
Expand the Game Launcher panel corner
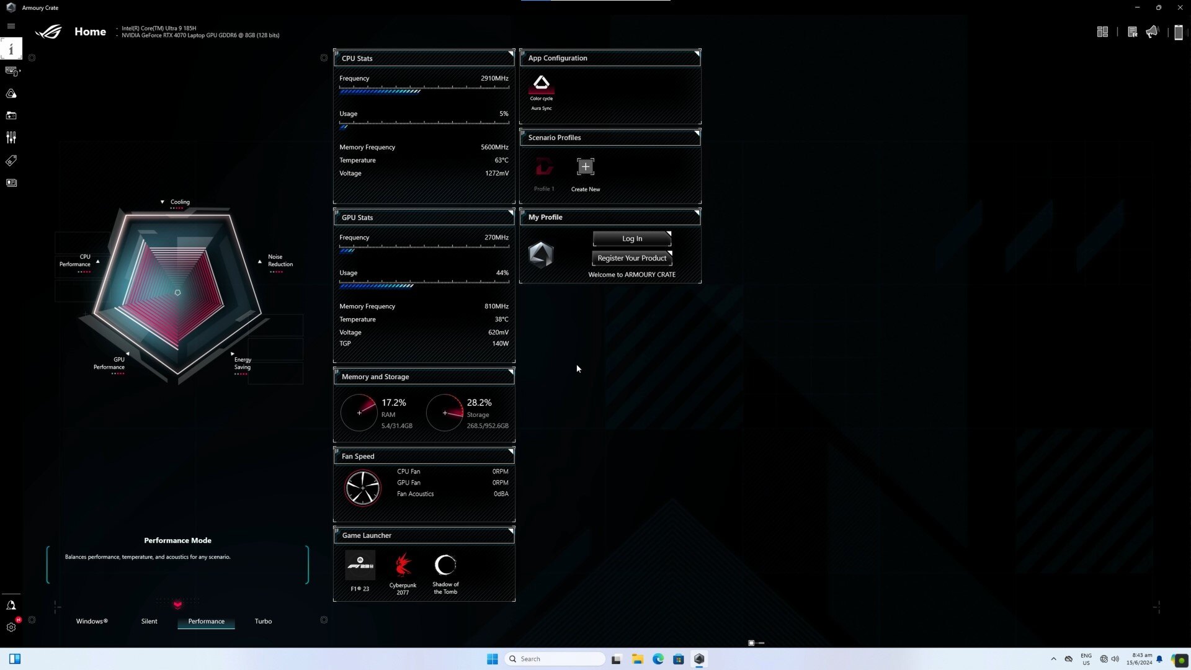(x=511, y=531)
